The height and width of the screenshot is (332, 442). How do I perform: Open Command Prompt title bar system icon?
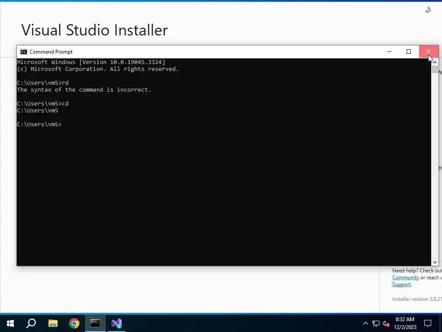[x=24, y=52]
